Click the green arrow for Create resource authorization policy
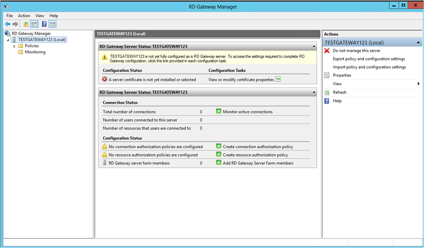This screenshot has width=424, height=248. pos(219,154)
